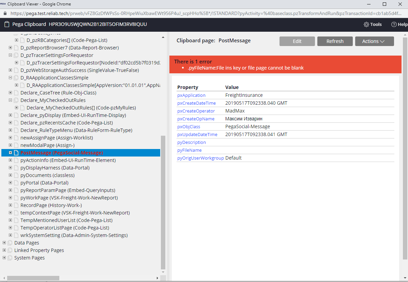Click the Pega Clipboard header icon
The image size is (408, 282).
pos(7,24)
